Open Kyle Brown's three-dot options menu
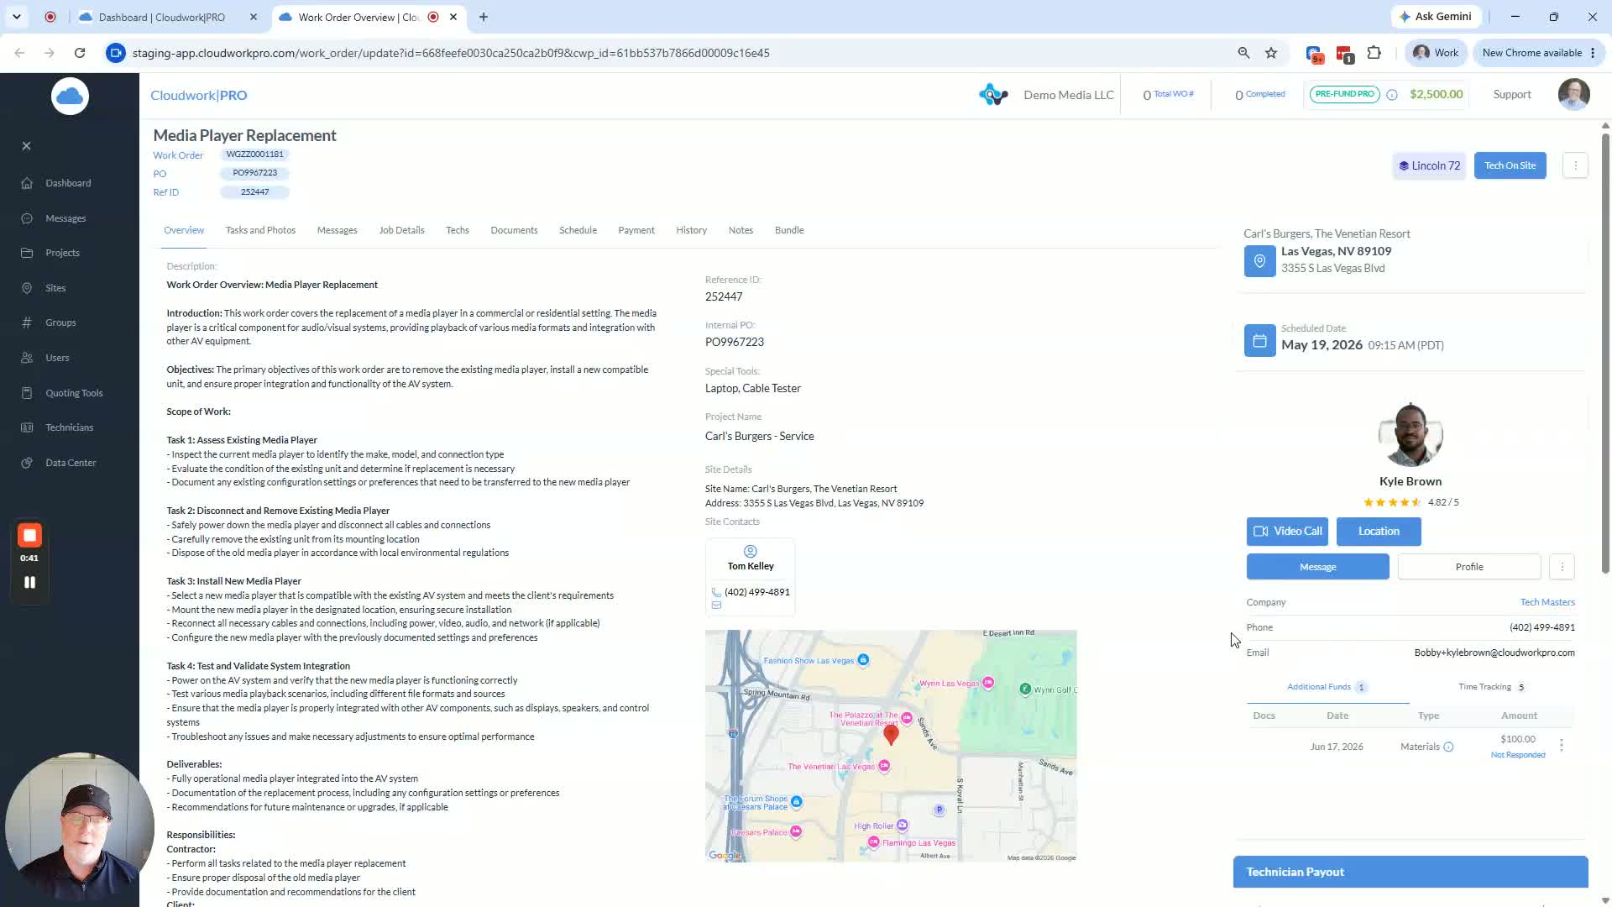The height and width of the screenshot is (907, 1612). 1562,567
